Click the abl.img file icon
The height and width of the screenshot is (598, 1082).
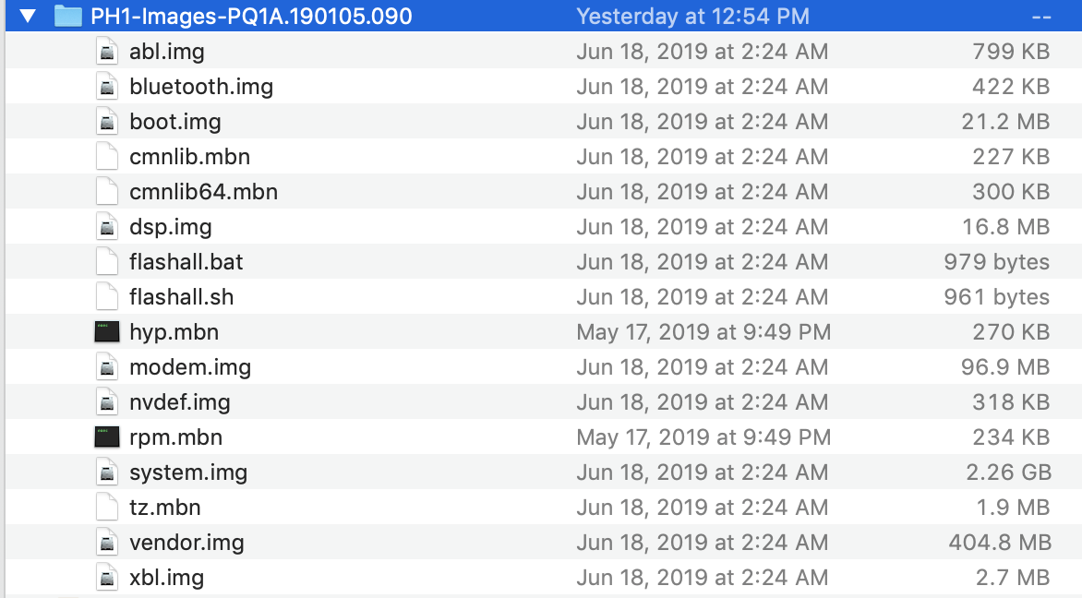tap(107, 51)
